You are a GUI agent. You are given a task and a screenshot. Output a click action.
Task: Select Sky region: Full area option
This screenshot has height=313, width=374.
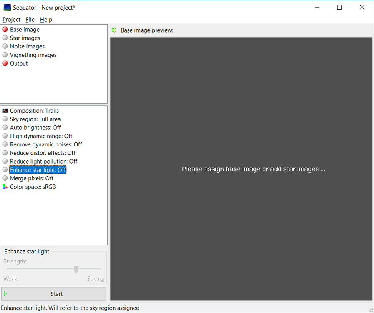click(35, 119)
